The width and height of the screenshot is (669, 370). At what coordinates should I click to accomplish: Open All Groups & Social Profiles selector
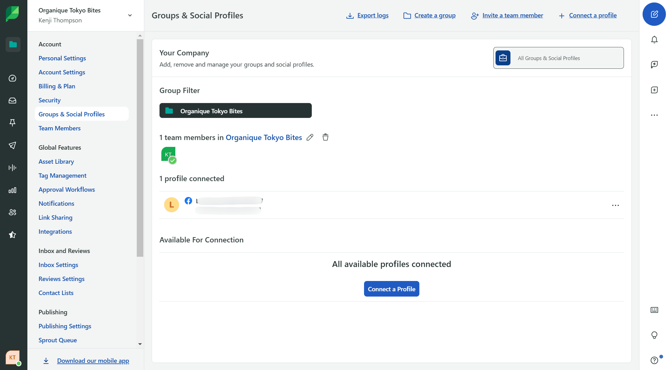[x=558, y=58]
